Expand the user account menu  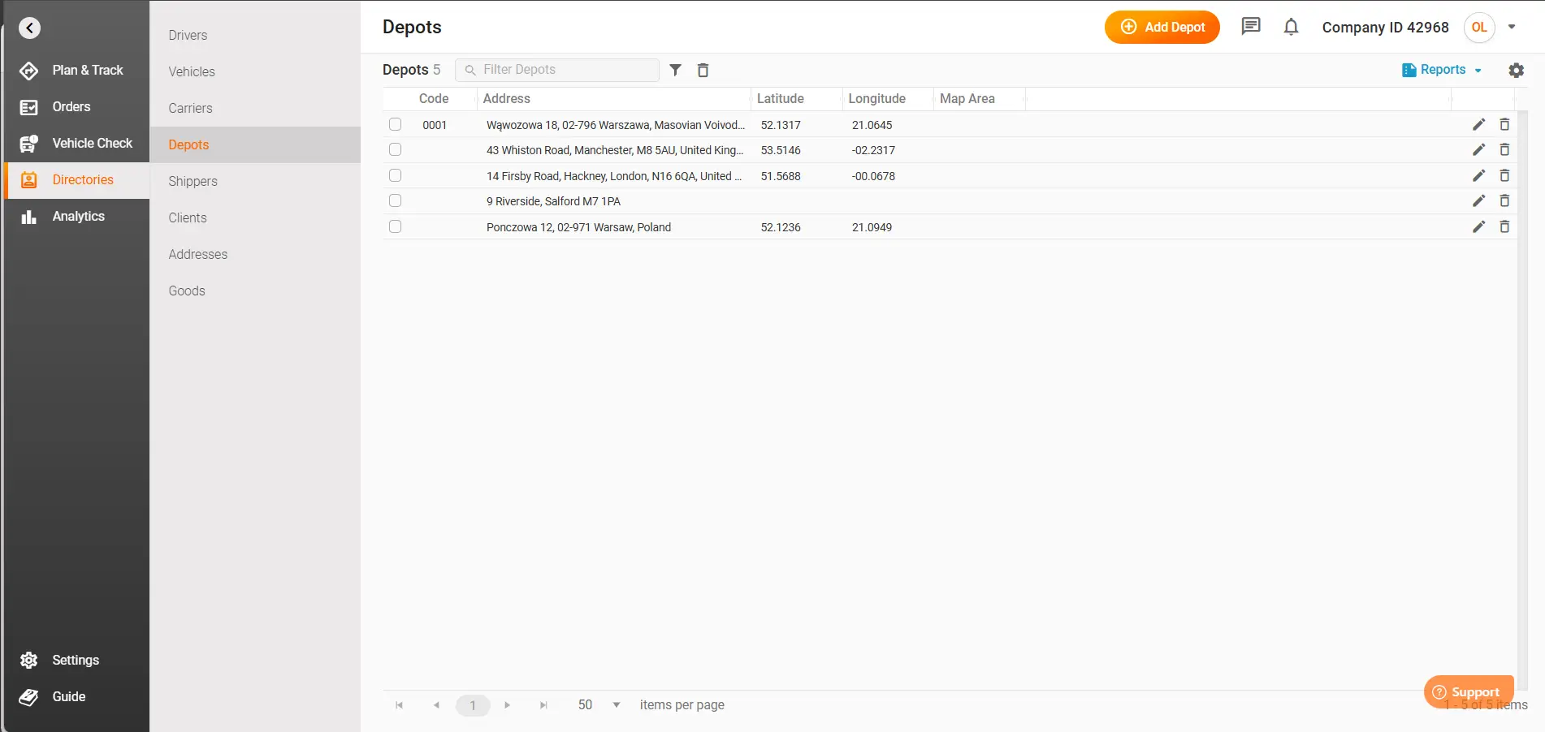click(x=1513, y=27)
